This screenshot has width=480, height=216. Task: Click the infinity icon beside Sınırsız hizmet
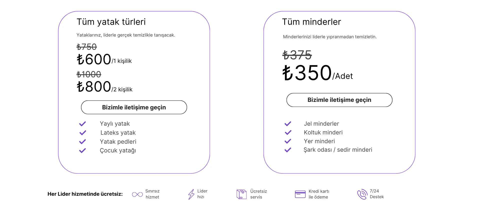click(137, 194)
